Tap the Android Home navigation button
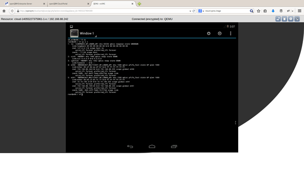This screenshot has width=304, height=189. (x=152, y=147)
